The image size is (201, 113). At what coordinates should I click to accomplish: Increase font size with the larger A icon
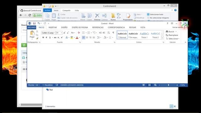point(64,33)
